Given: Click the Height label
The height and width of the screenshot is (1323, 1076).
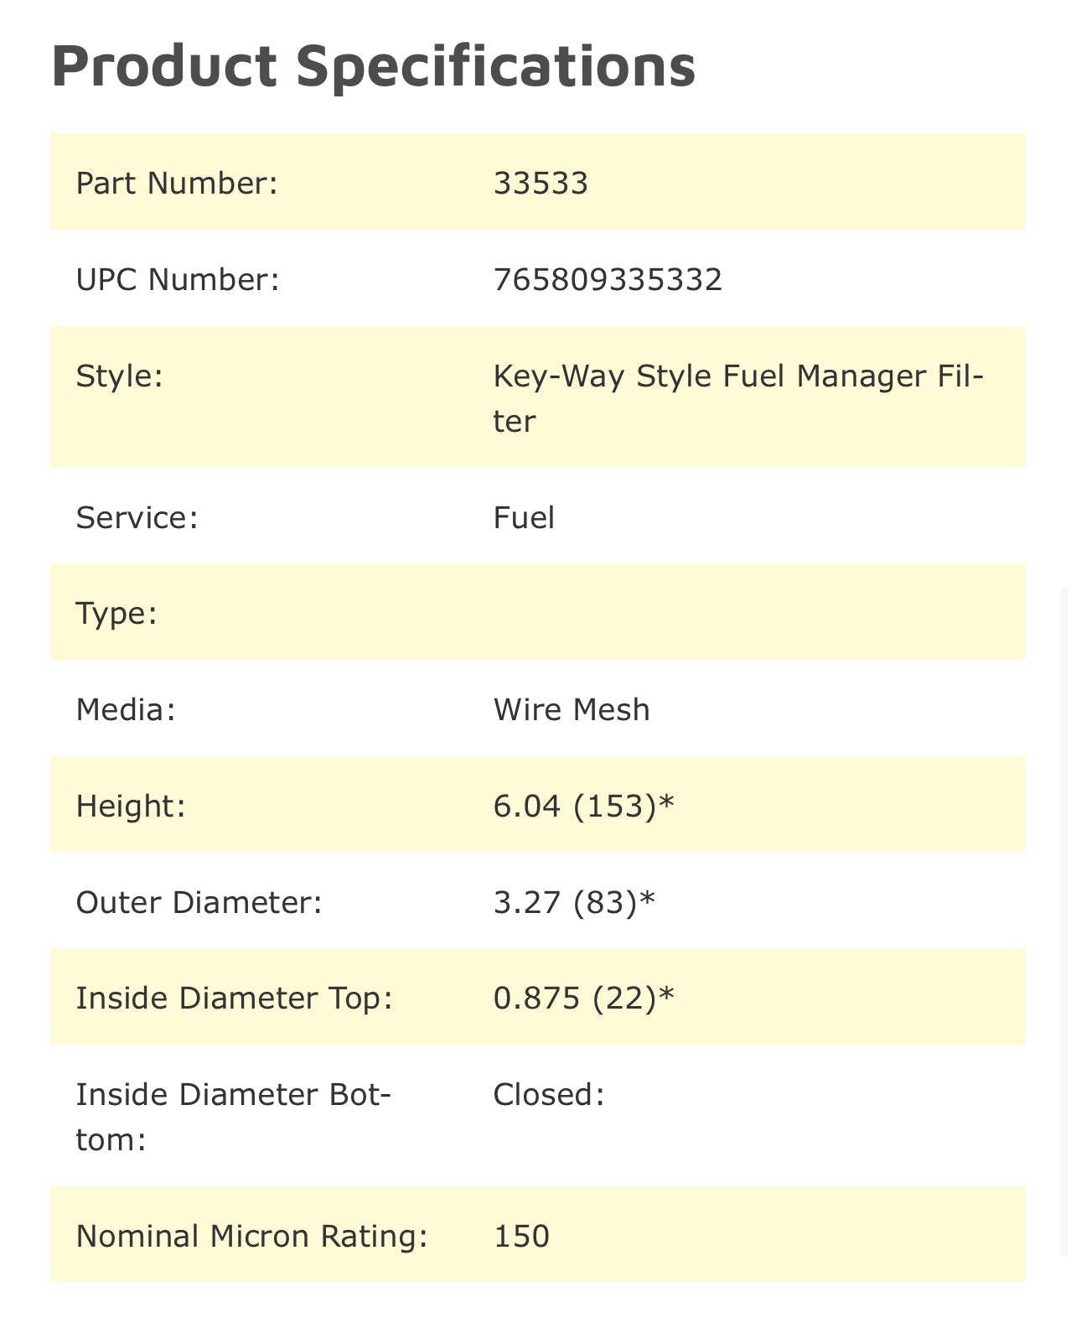Looking at the screenshot, I should [130, 806].
